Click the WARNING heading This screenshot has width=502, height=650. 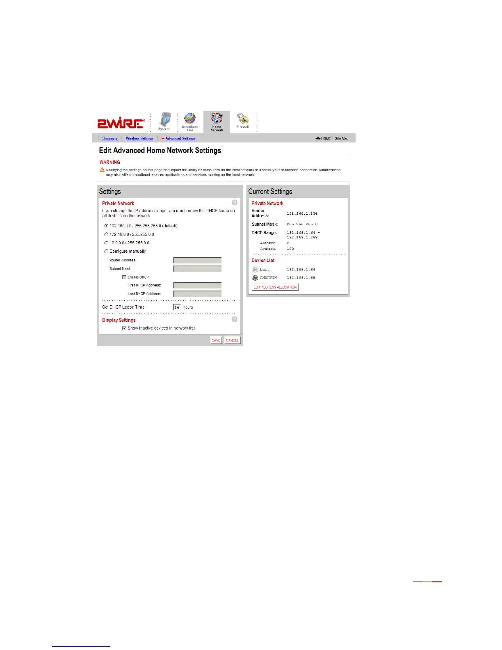tap(110, 162)
